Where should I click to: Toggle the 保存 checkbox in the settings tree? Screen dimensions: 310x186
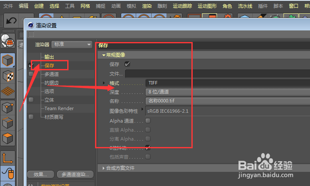(31, 65)
